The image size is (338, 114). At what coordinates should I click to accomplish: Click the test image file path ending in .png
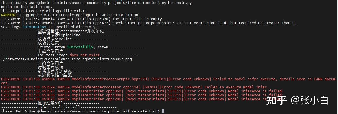click(66, 59)
